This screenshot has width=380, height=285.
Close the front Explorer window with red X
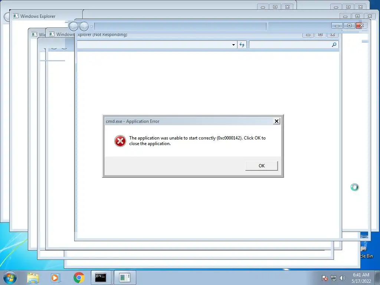361,26
